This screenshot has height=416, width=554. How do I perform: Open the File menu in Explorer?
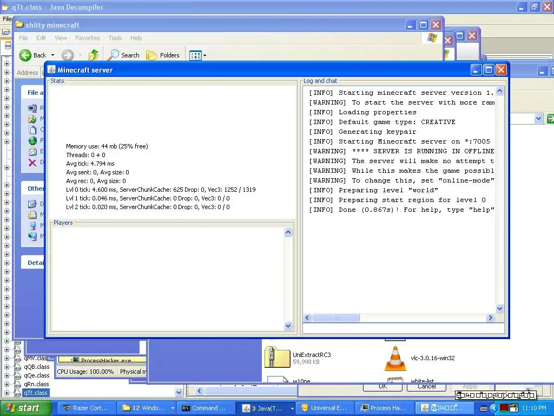tap(23, 38)
